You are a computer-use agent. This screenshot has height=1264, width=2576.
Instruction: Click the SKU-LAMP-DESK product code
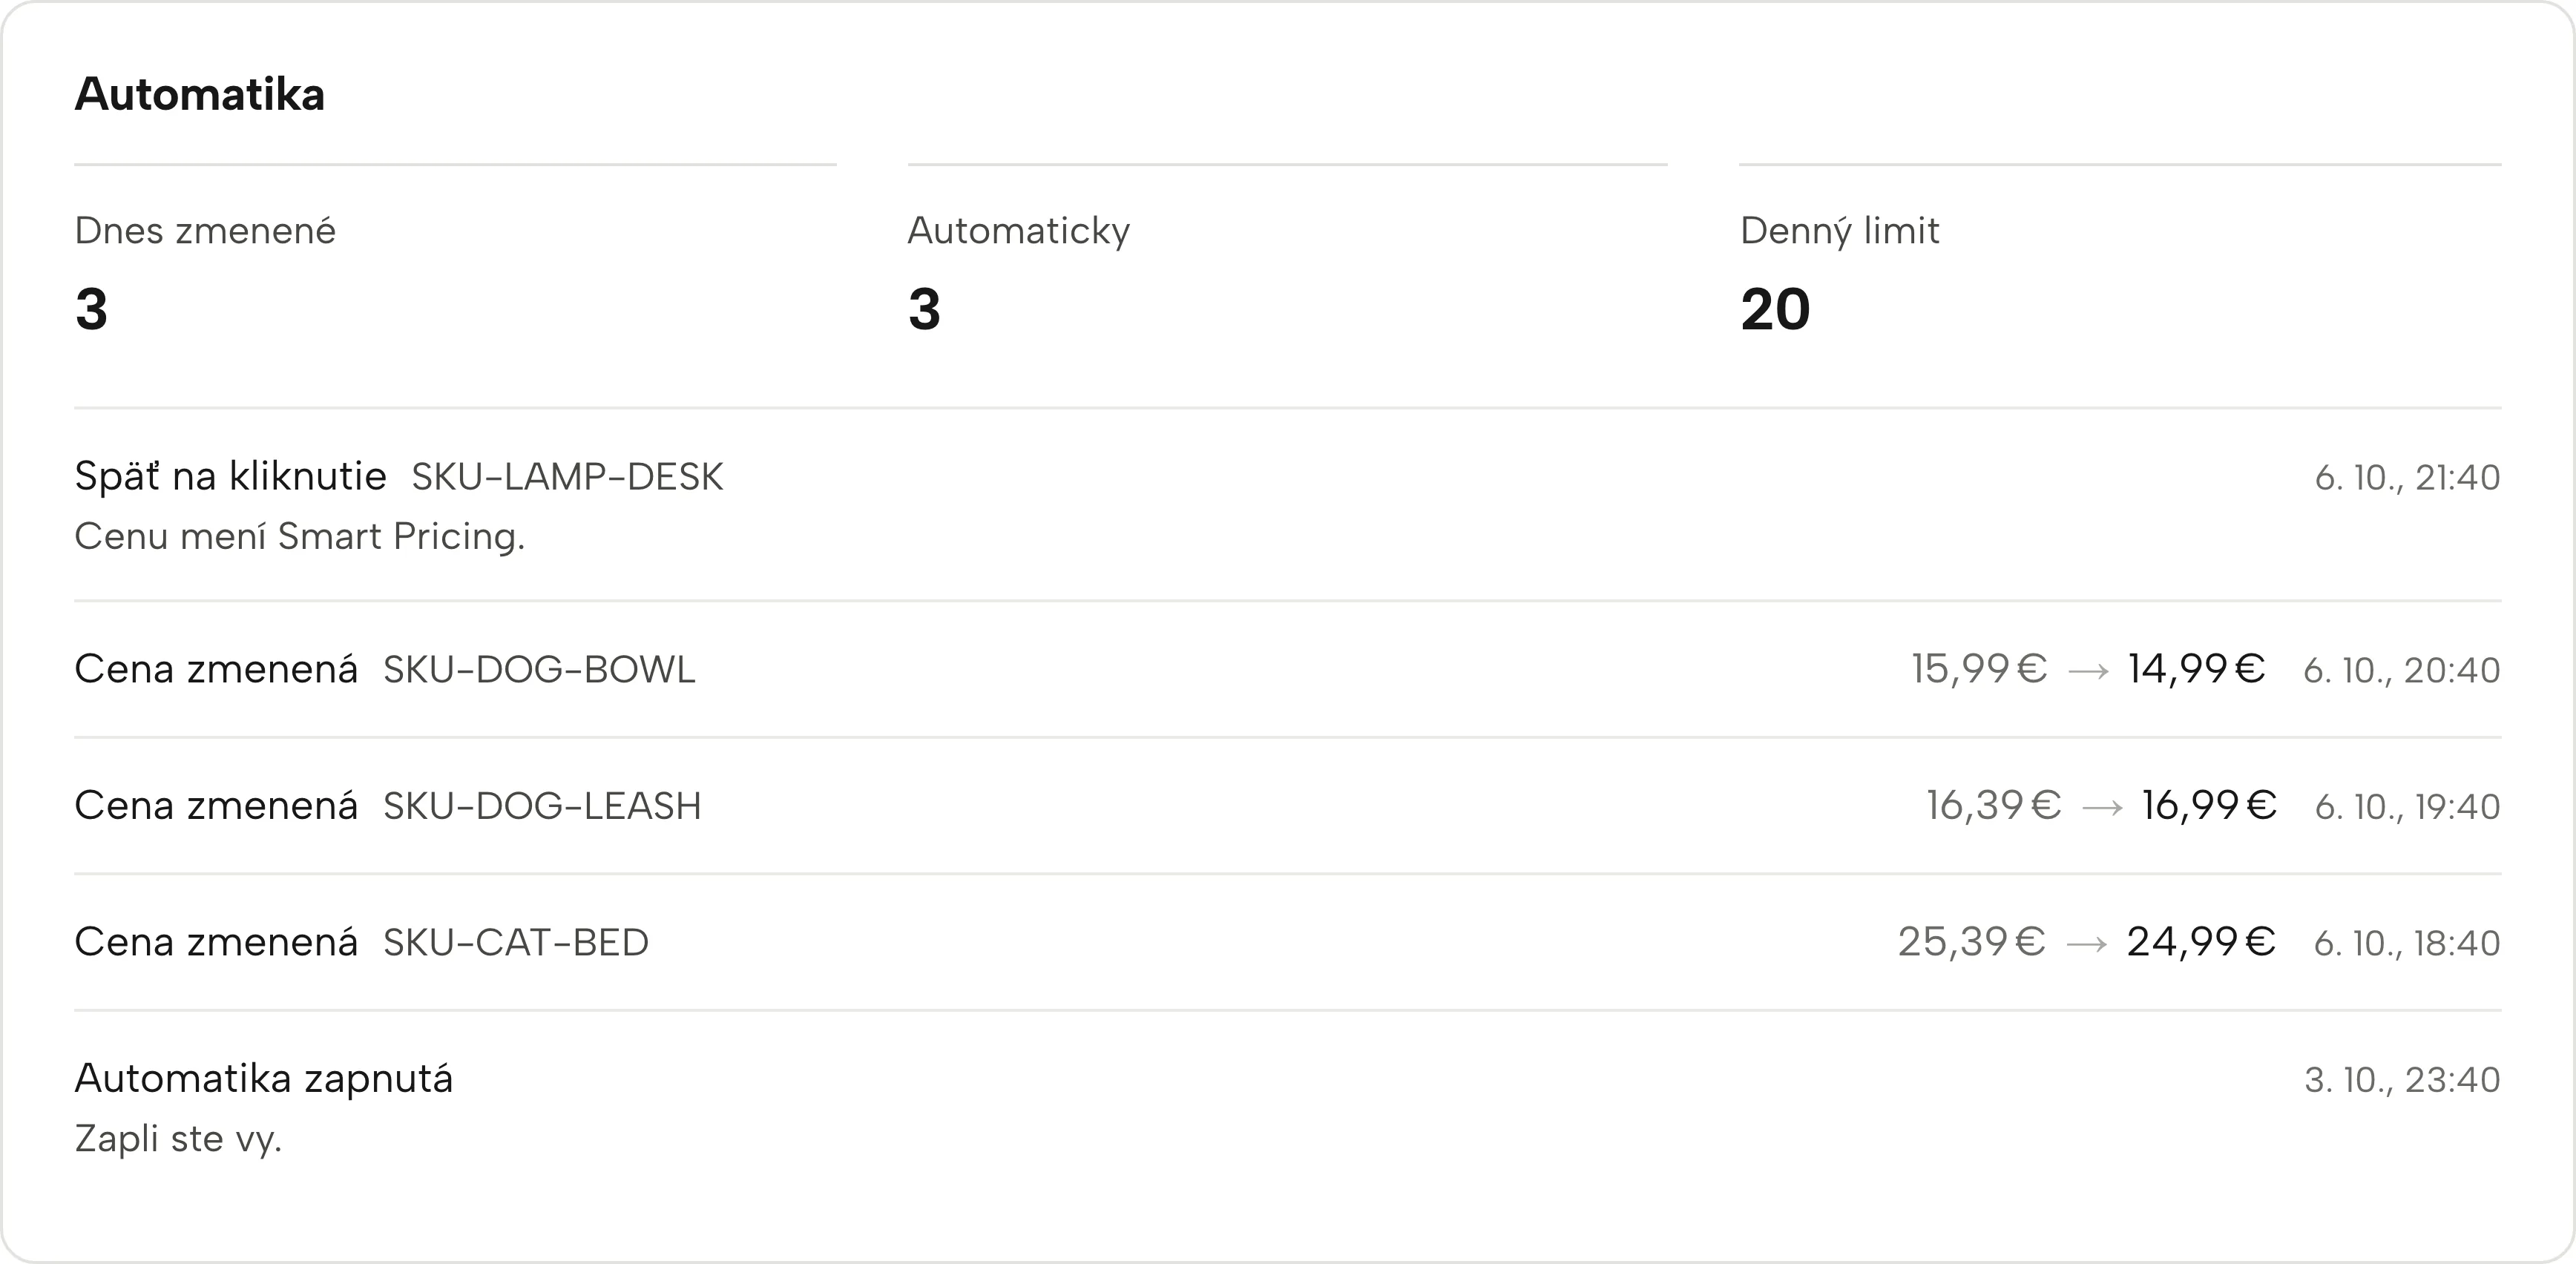567,477
